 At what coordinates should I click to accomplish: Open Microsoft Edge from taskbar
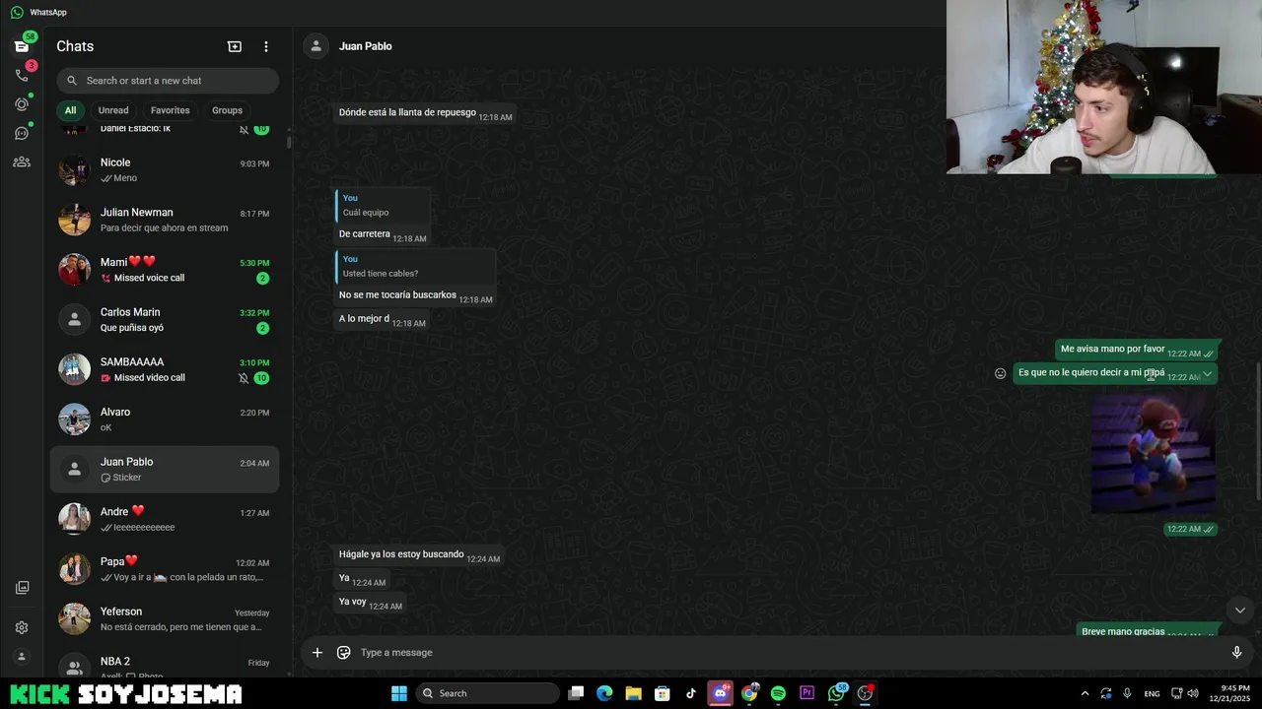coord(604,693)
